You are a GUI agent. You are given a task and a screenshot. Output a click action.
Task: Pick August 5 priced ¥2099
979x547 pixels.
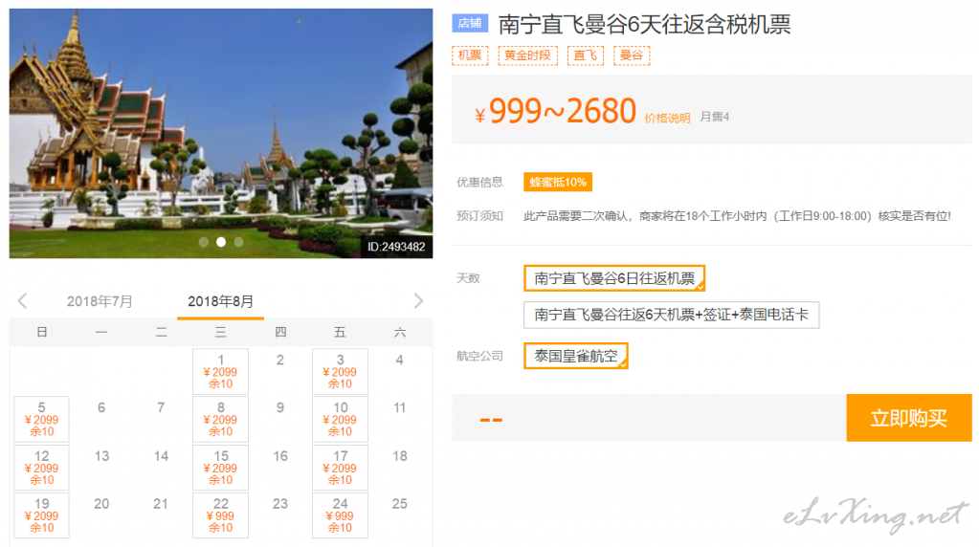pos(42,419)
